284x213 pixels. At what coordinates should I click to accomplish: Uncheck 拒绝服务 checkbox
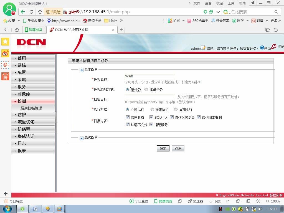tap(151, 125)
